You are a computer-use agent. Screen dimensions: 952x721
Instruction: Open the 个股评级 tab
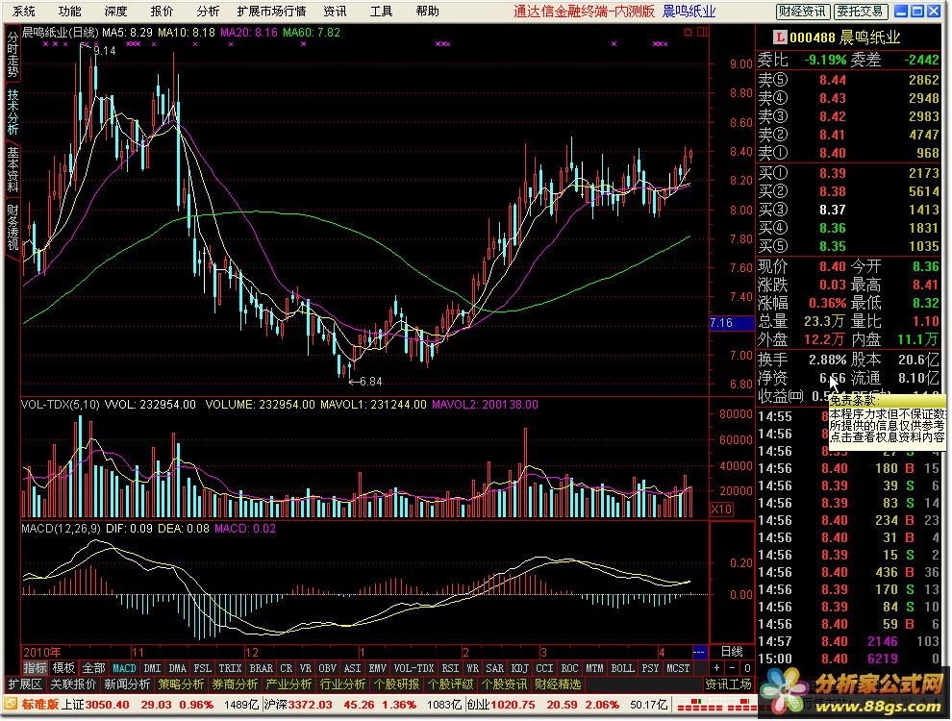450,684
